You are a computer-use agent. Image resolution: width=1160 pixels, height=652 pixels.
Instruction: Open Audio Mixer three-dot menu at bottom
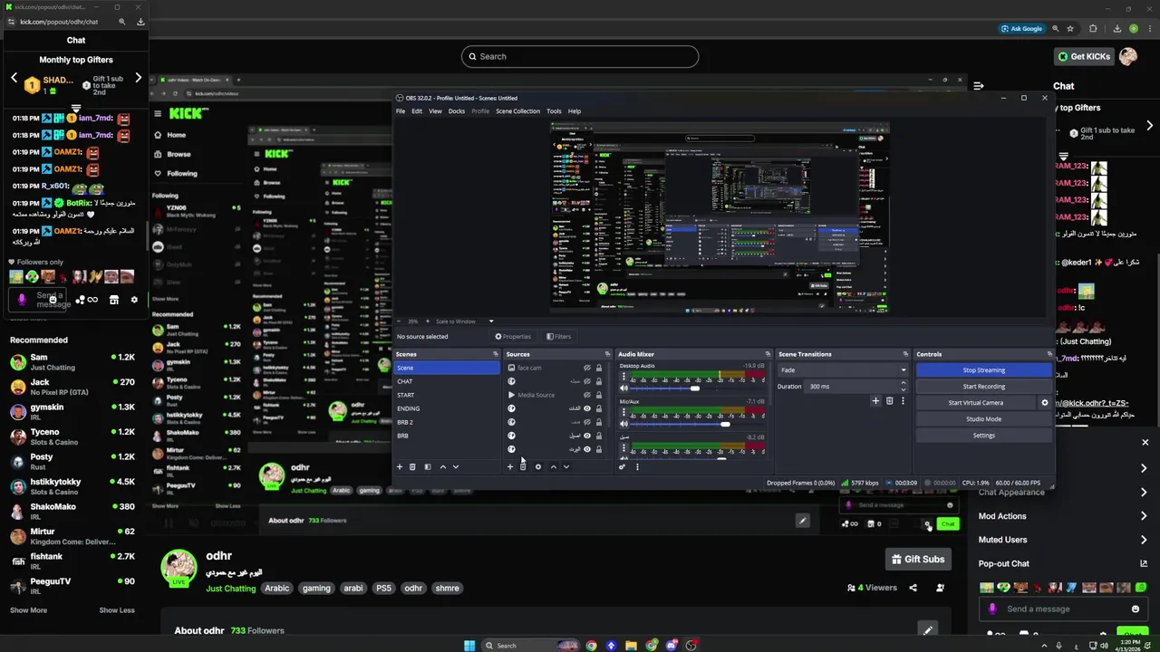(x=637, y=467)
